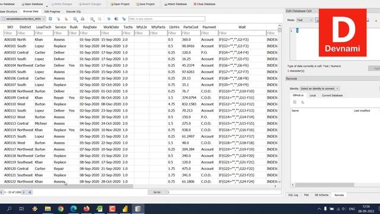The image size is (380, 214).
Task: Select the Local tab in Remote panel
Action: [x=312, y=95]
